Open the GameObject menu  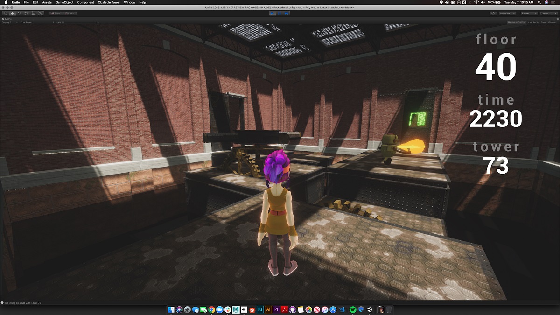point(64,2)
